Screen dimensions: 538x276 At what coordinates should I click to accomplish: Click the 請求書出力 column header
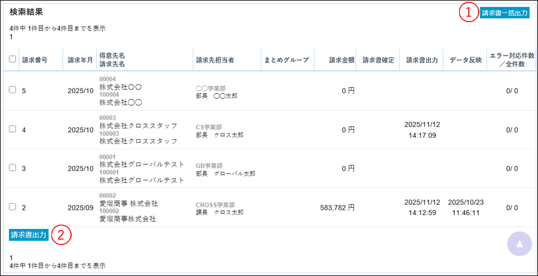coord(421,60)
